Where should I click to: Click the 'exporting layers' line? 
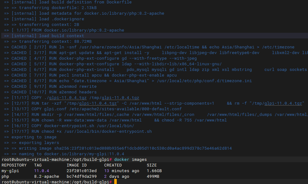pos(31,143)
